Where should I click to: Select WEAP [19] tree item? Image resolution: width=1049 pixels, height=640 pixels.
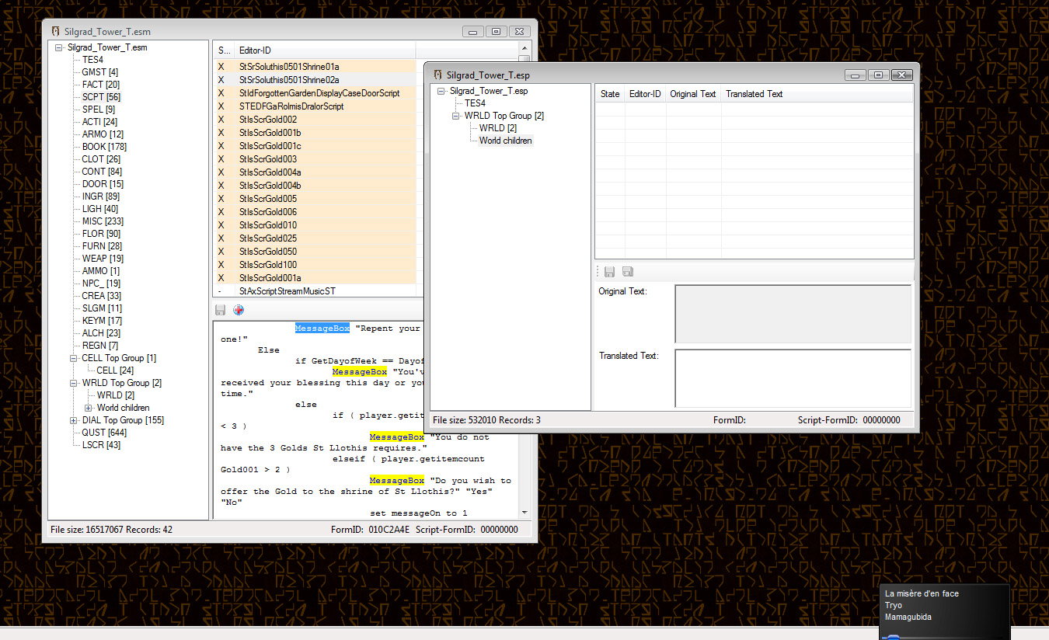click(x=103, y=259)
